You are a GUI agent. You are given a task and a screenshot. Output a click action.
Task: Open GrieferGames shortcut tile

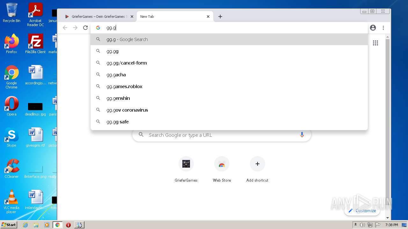186,169
